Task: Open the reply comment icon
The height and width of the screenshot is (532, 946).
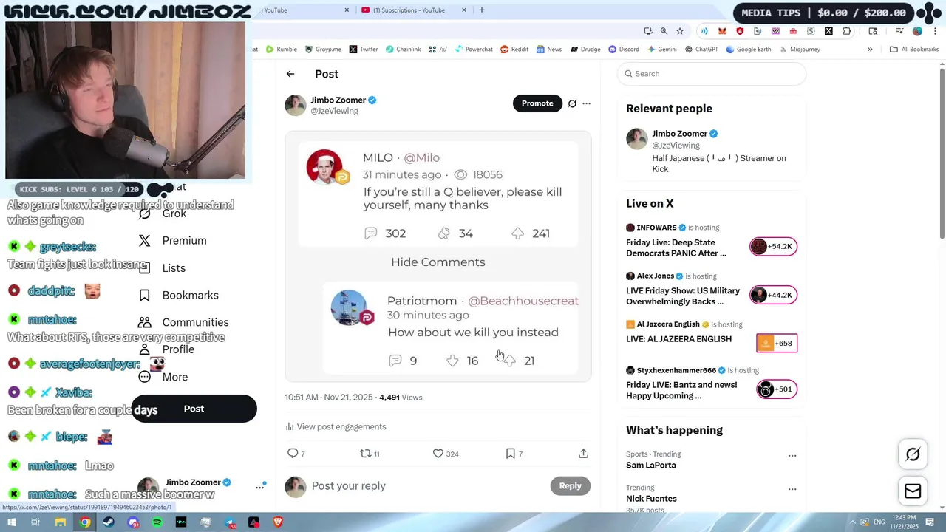Action: click(x=293, y=454)
